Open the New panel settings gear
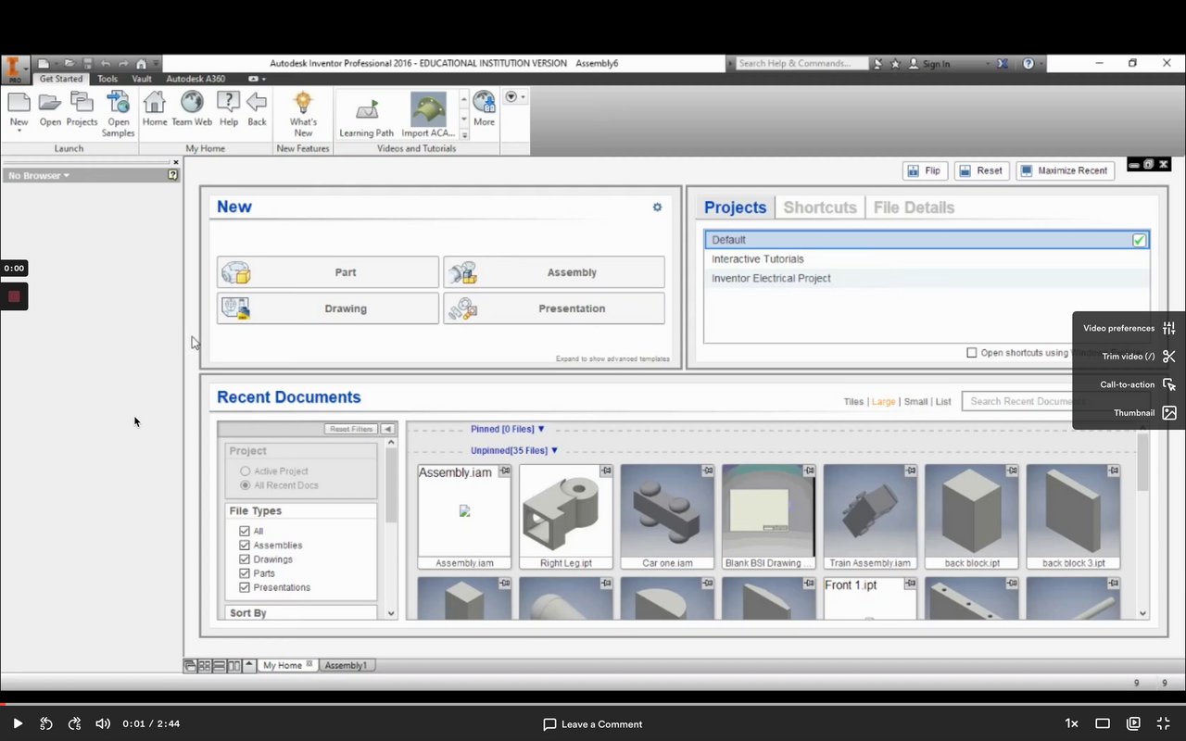 point(657,207)
